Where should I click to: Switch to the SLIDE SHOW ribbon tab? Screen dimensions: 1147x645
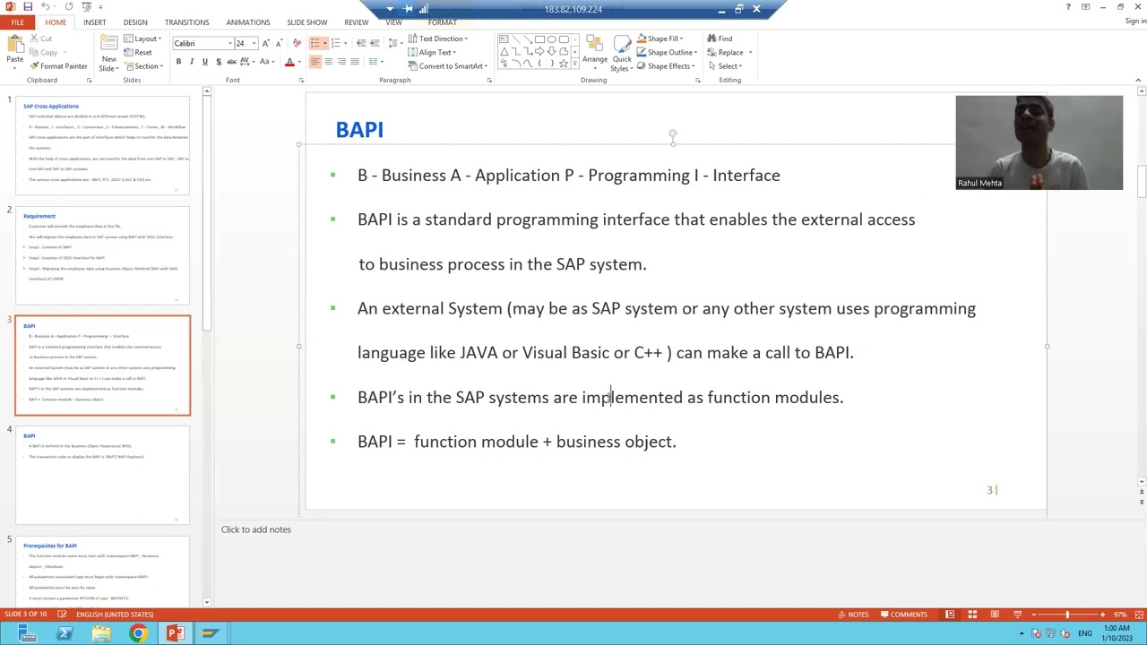[x=306, y=22]
